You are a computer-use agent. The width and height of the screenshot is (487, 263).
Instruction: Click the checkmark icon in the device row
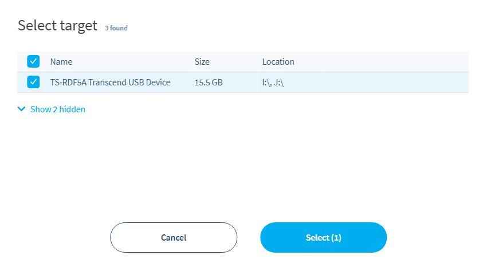33,82
